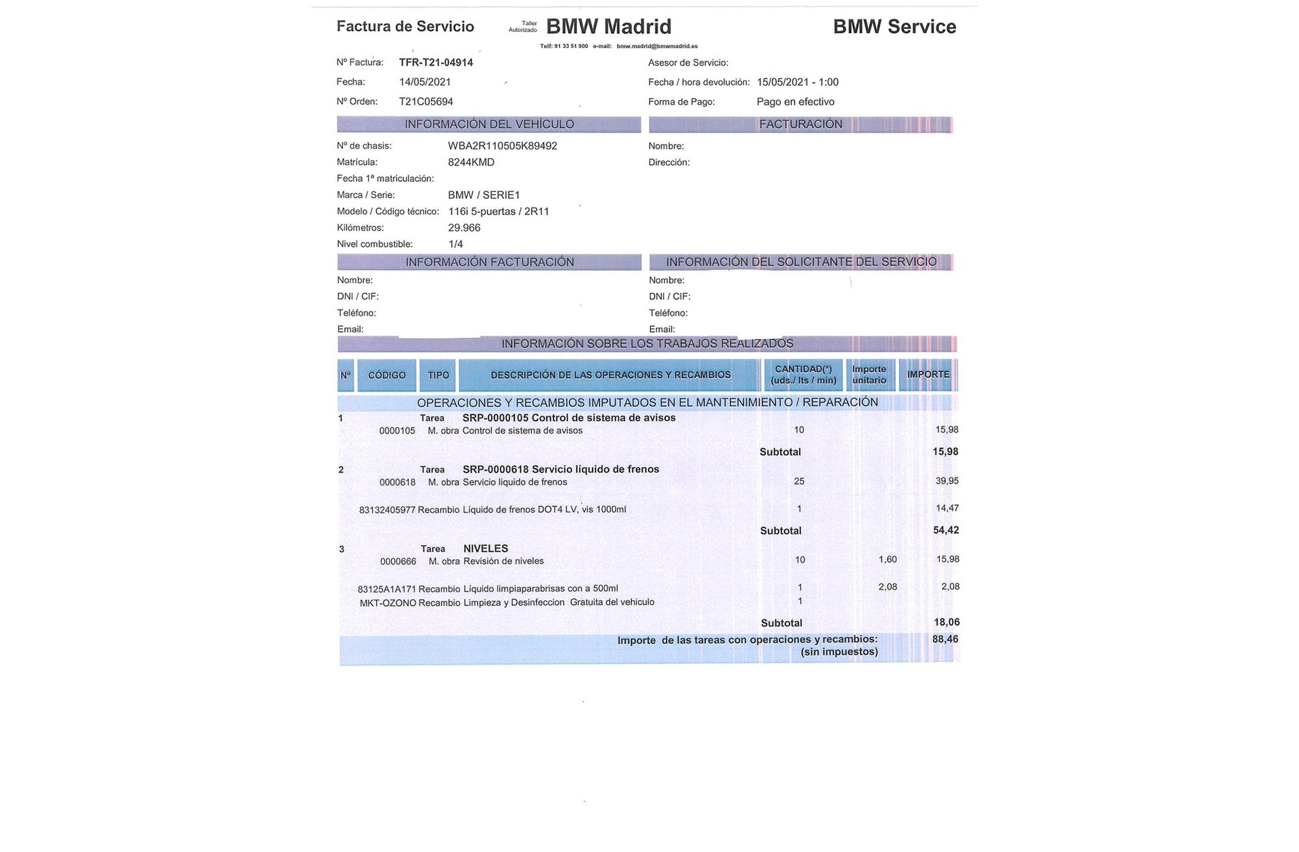Image resolution: width=1299 pixels, height=852 pixels.
Task: Click the 'CÓDIGO' column header
Action: [x=387, y=375]
